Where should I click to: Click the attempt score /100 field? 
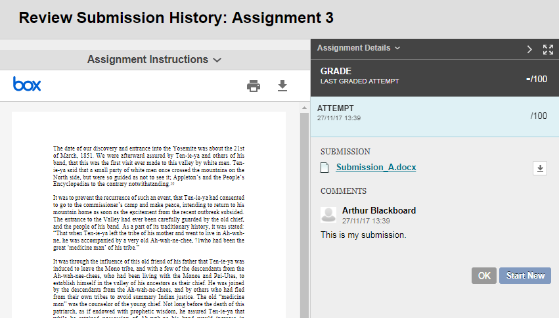pos(538,116)
